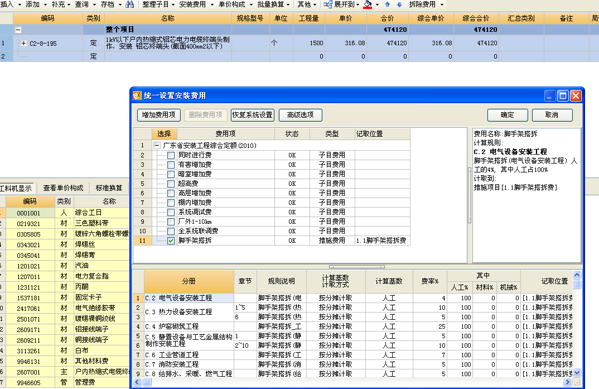
Task: Open the 整理子目 dropdown menu
Action: coord(158,4)
